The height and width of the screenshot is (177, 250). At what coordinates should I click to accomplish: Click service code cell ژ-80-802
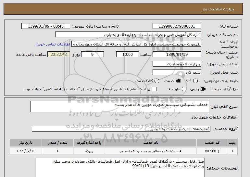pyautogui.click(x=212, y=151)
